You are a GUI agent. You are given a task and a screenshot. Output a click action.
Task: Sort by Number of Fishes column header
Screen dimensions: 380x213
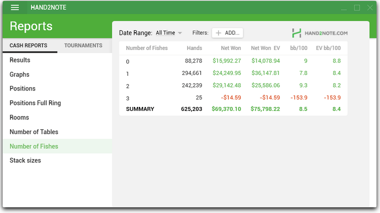point(147,48)
